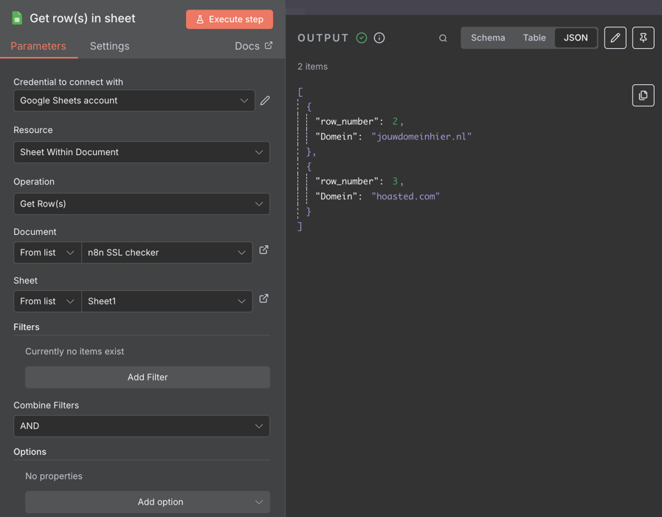Open the Google Sheets account credential dropdown
This screenshot has width=662, height=517.
pyautogui.click(x=134, y=100)
